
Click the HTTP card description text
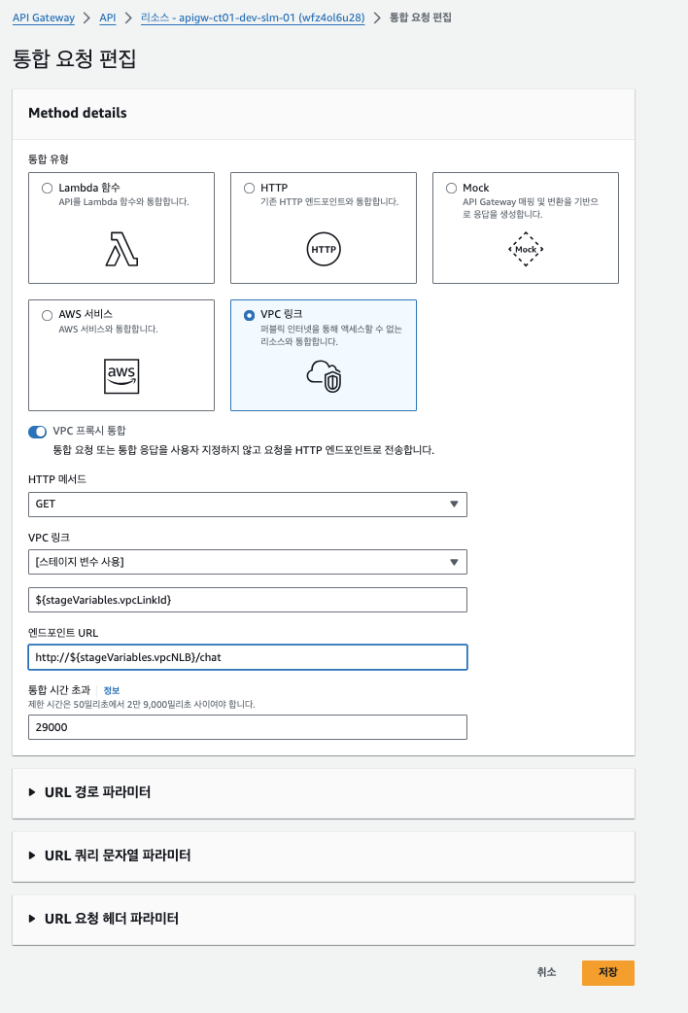(329, 201)
